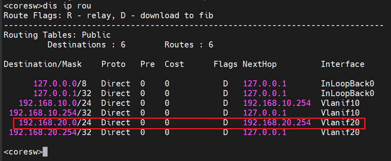Screen dimensions: 391x161
Task: Click the terminal cursor after the prompt
Action: 45,152
